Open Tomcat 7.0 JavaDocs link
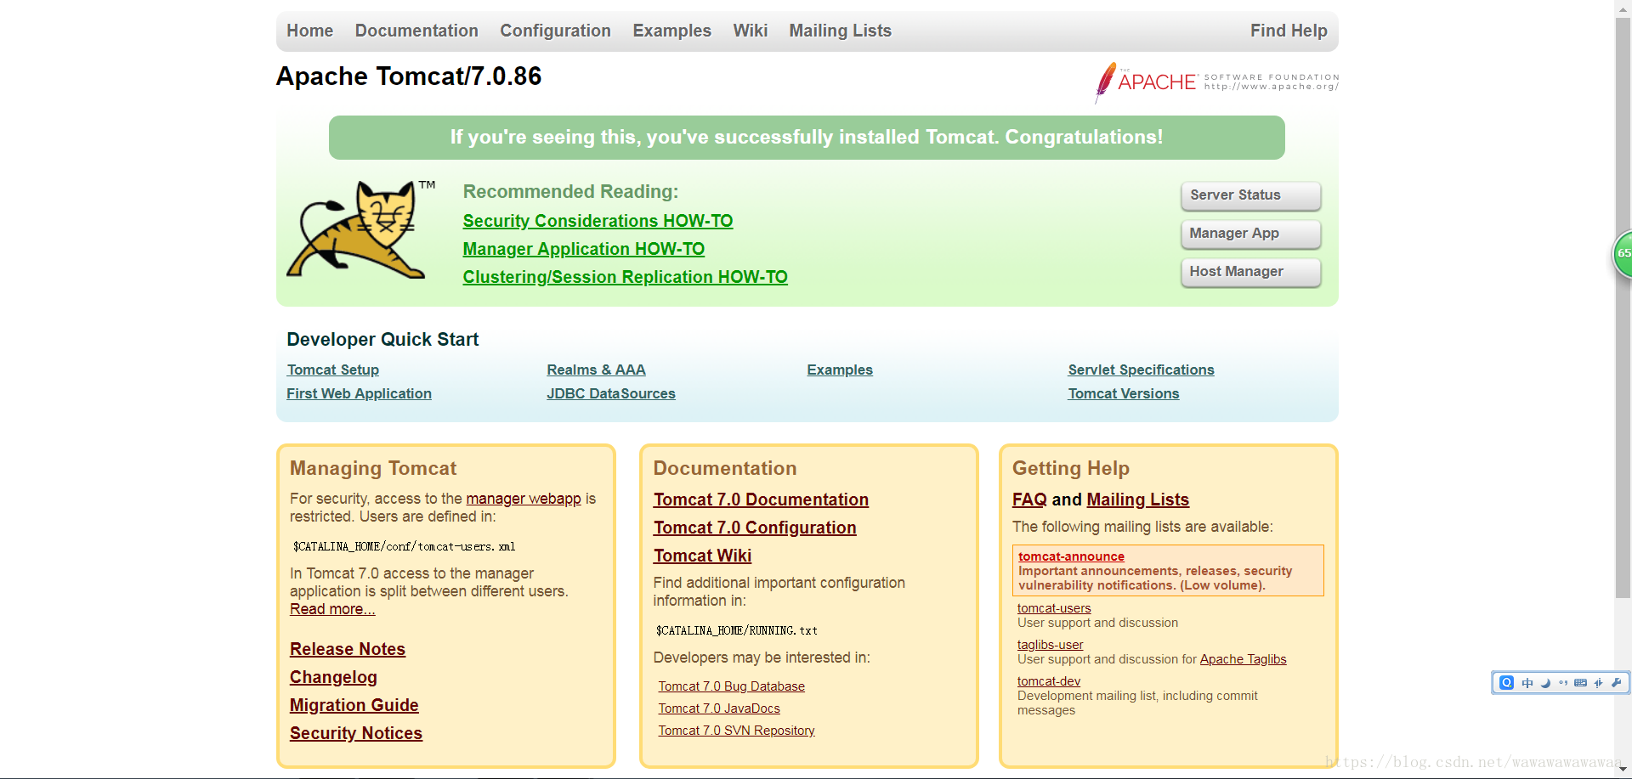Image resolution: width=1632 pixels, height=779 pixels. (718, 708)
